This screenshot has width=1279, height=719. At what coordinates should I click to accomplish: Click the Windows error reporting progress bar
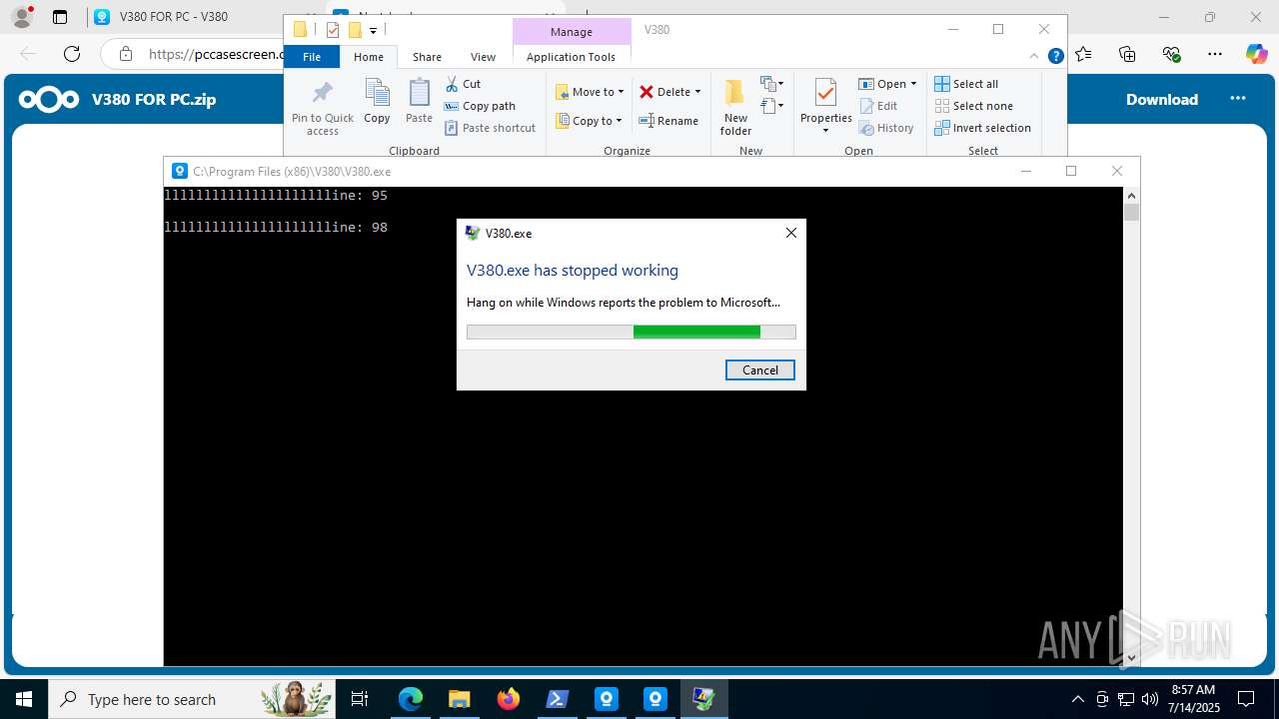(632, 332)
